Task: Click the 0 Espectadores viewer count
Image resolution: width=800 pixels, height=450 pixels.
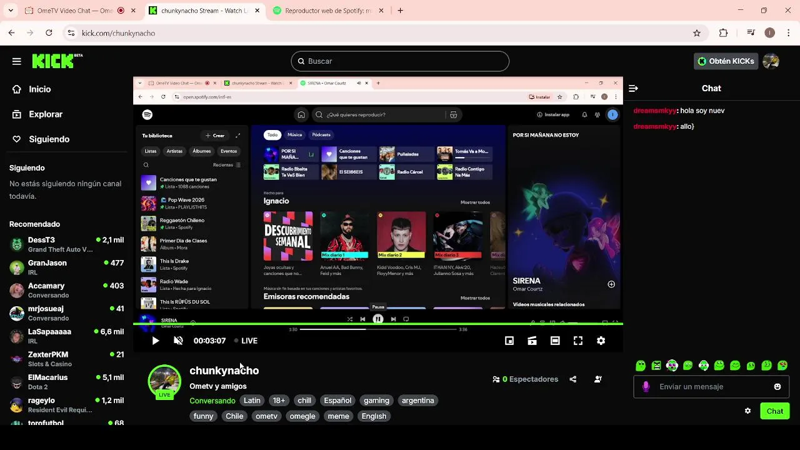Action: (x=525, y=379)
